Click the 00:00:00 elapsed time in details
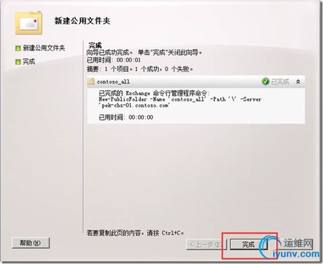Viewport: 323px width, 264px height. (141, 117)
